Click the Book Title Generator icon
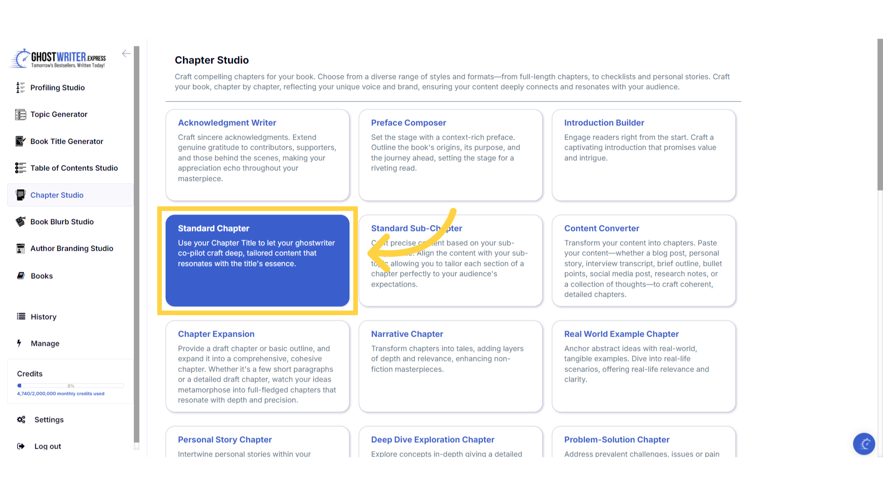The width and height of the screenshot is (883, 496). coord(20,141)
